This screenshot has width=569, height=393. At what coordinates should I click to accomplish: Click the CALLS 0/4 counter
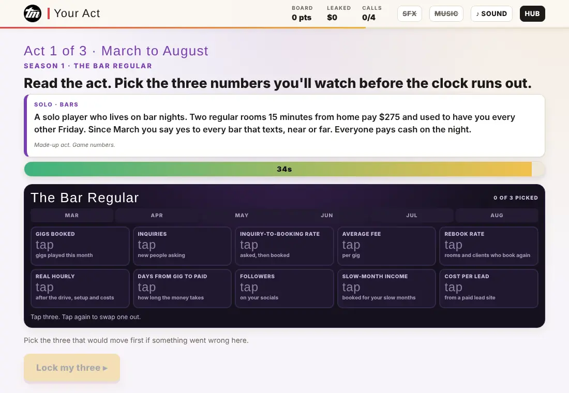pos(371,13)
